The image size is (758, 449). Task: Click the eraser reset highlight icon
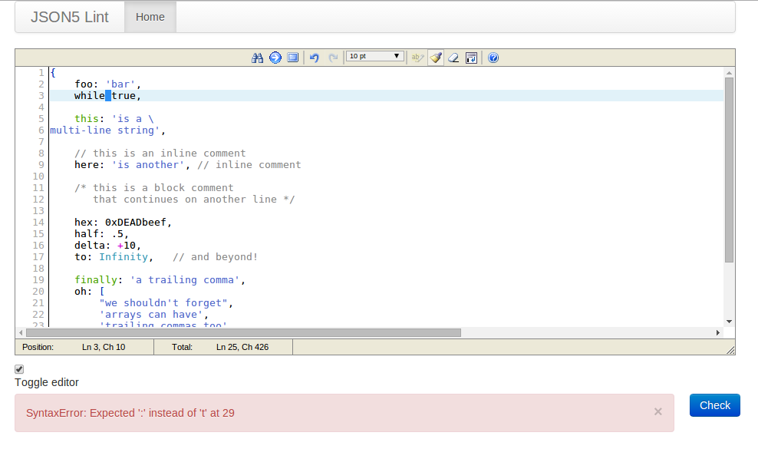(453, 58)
